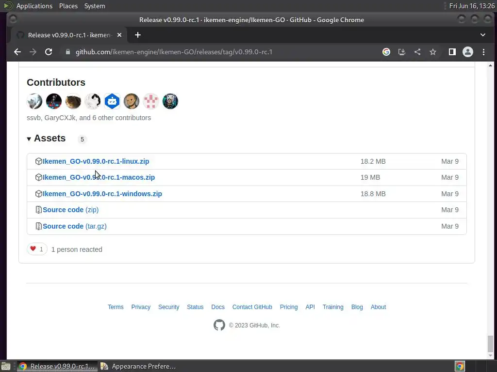Open the Docs footer link
This screenshot has height=372, width=497.
click(x=218, y=307)
